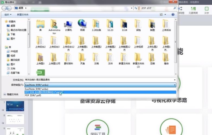This screenshot has width=212, height=135.
Task: Expand the address bar path dropdown
Action: (131, 8)
